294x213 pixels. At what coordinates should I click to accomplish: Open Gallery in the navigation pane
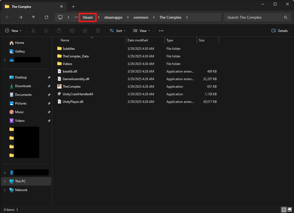tap(17, 51)
